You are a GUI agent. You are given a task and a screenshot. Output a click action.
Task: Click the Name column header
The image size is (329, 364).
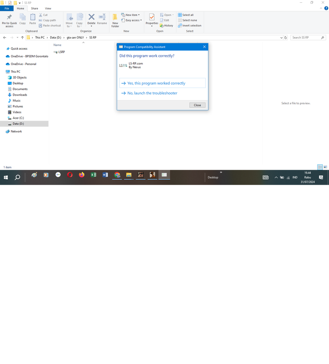coord(57,45)
